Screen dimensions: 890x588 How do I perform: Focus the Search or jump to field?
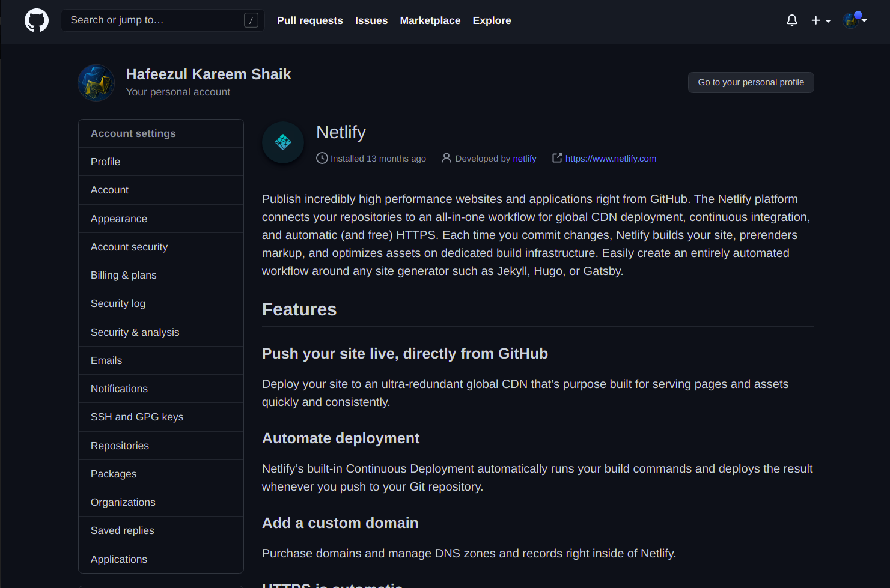pyautogui.click(x=163, y=20)
